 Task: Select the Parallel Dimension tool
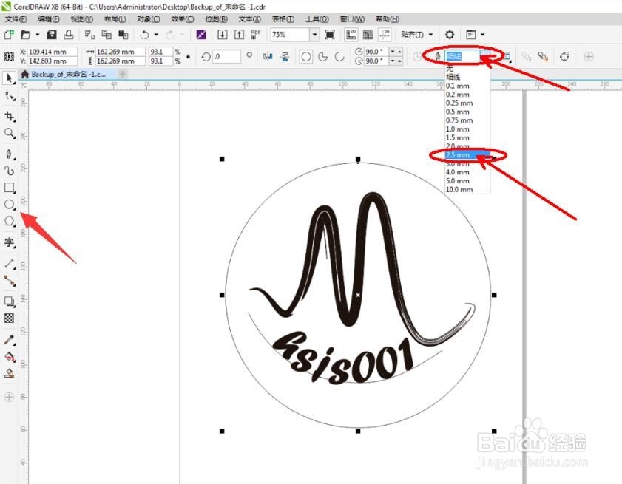(10, 263)
